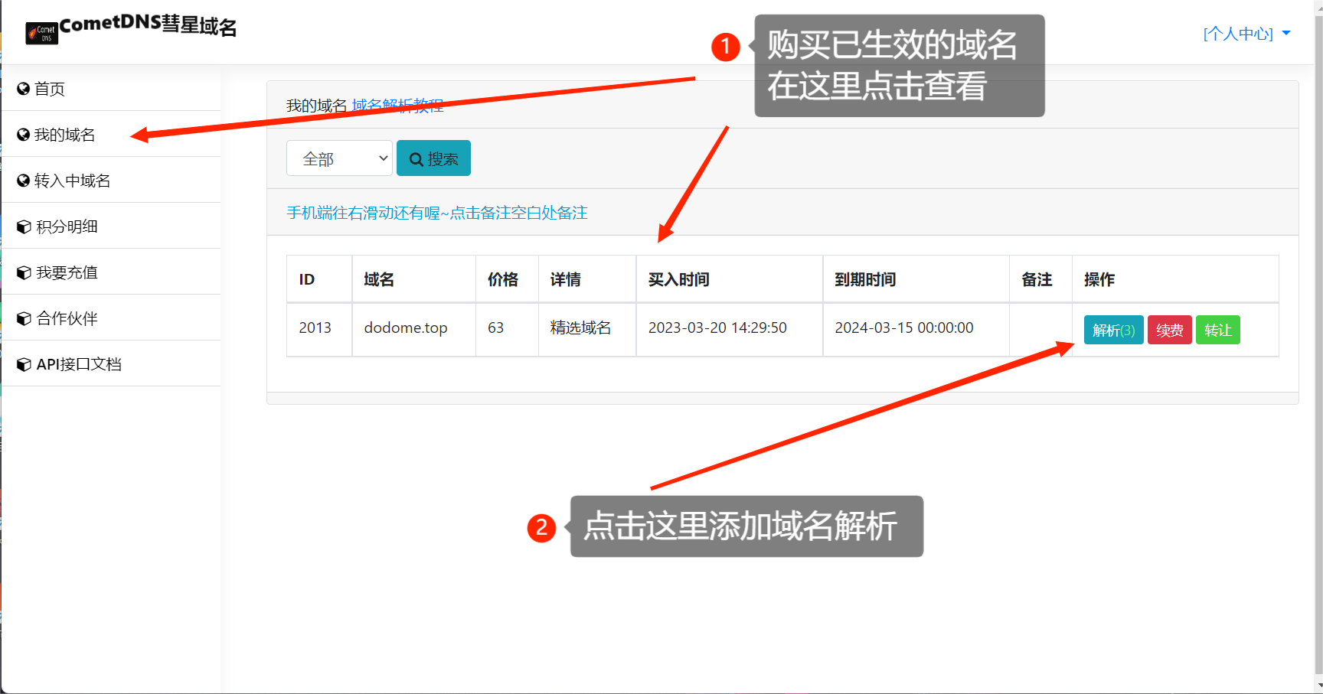This screenshot has height=694, width=1323.
Task: Click the cube icon beside API接口文档
Action: [24, 364]
